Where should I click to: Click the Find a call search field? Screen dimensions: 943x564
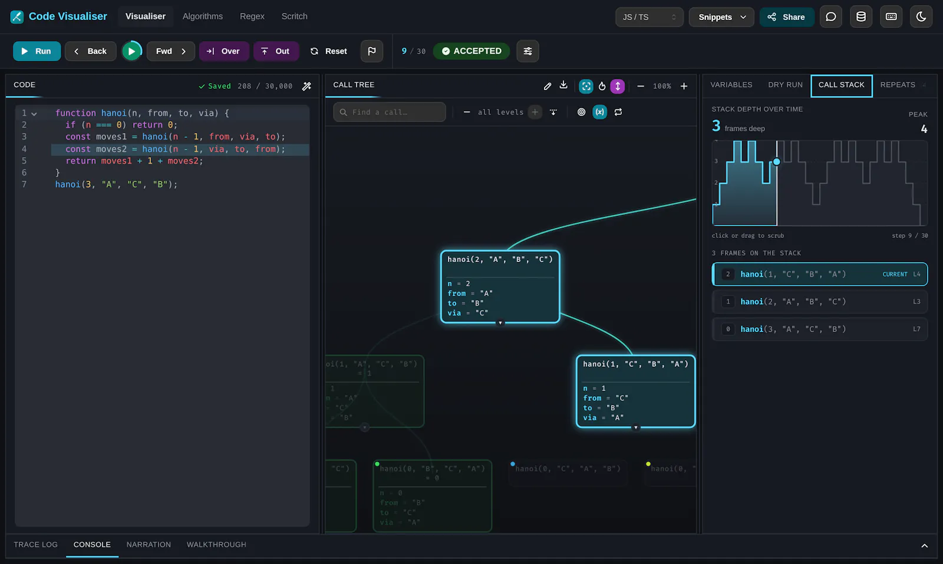coord(390,112)
